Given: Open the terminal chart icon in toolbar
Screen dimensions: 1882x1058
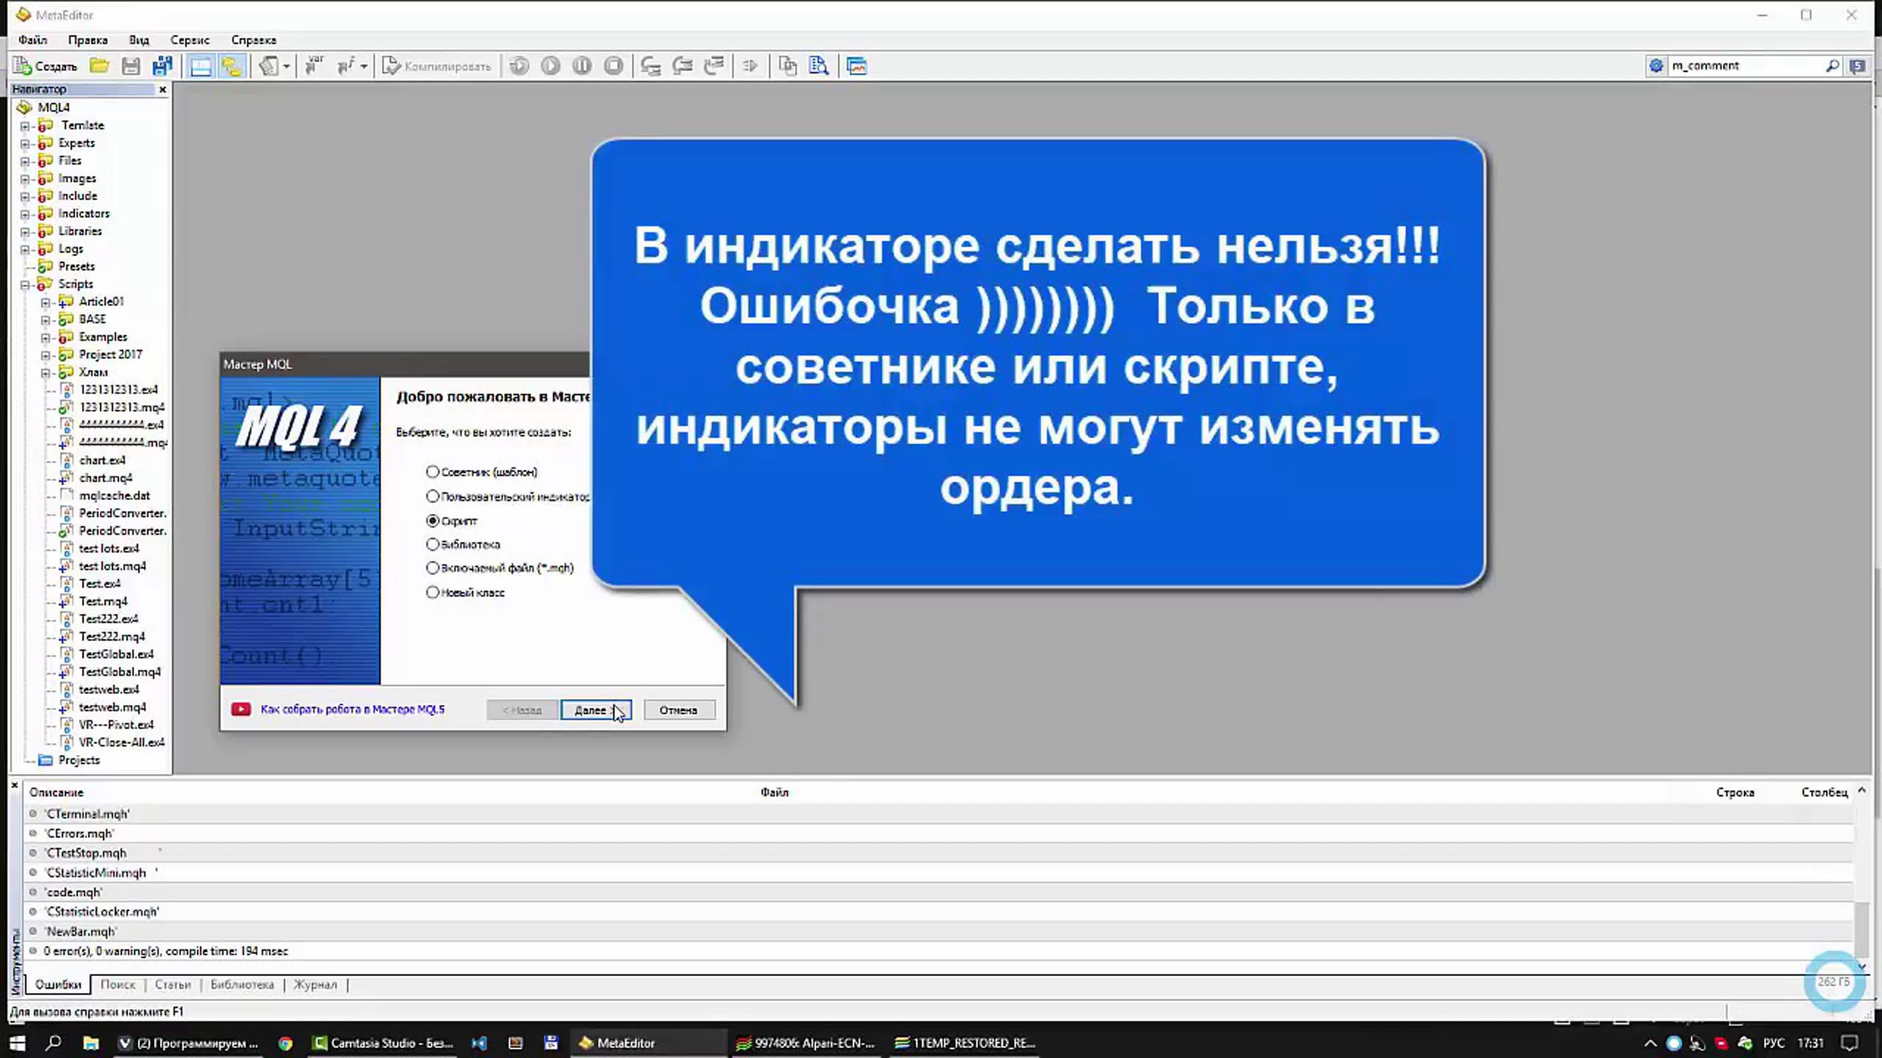Looking at the screenshot, I should pyautogui.click(x=856, y=67).
